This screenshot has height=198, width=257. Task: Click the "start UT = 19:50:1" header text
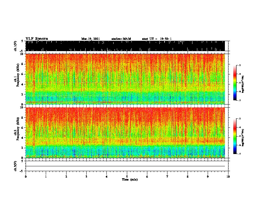[x=157, y=39]
